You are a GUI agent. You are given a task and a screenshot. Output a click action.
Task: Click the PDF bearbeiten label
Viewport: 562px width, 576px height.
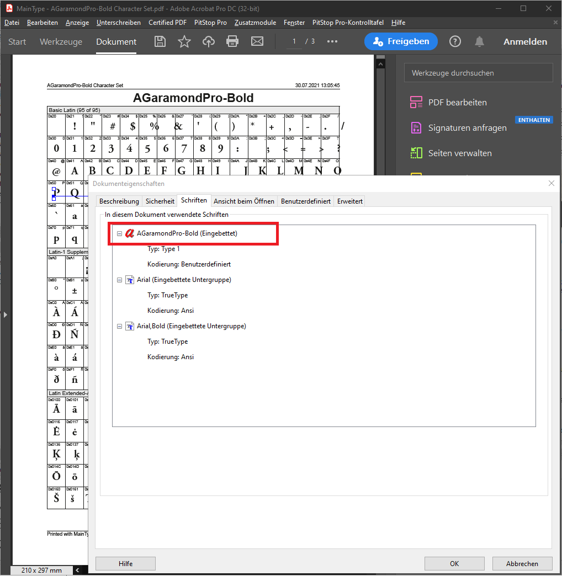tap(457, 103)
